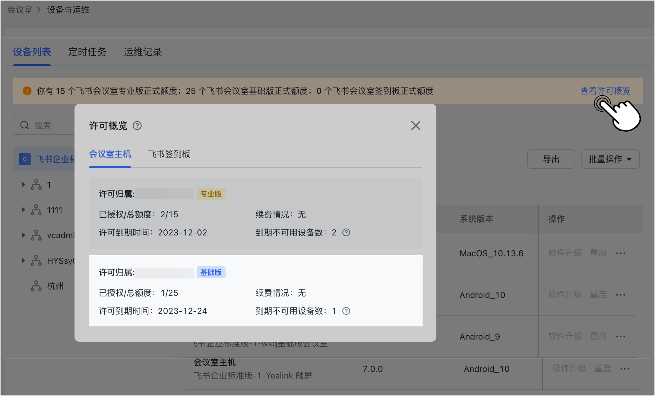
Task: Expand the tree node labeled 1111
Action: pyautogui.click(x=24, y=210)
